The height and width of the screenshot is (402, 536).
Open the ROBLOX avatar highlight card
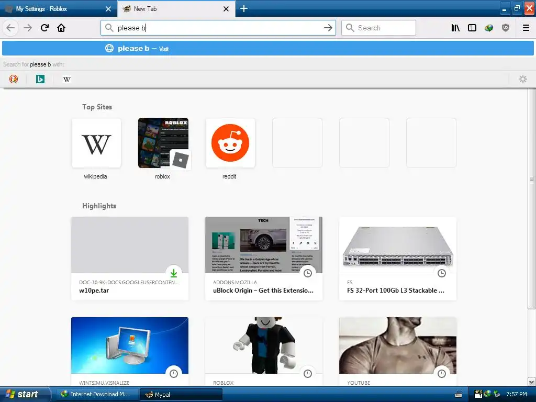click(264, 352)
